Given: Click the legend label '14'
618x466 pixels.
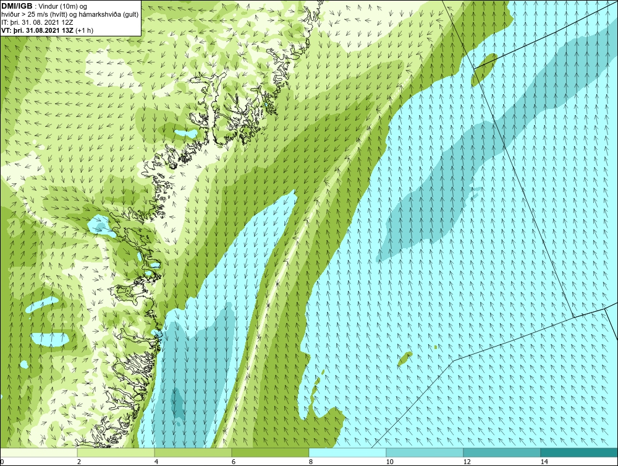Looking at the screenshot, I should [x=544, y=462].
